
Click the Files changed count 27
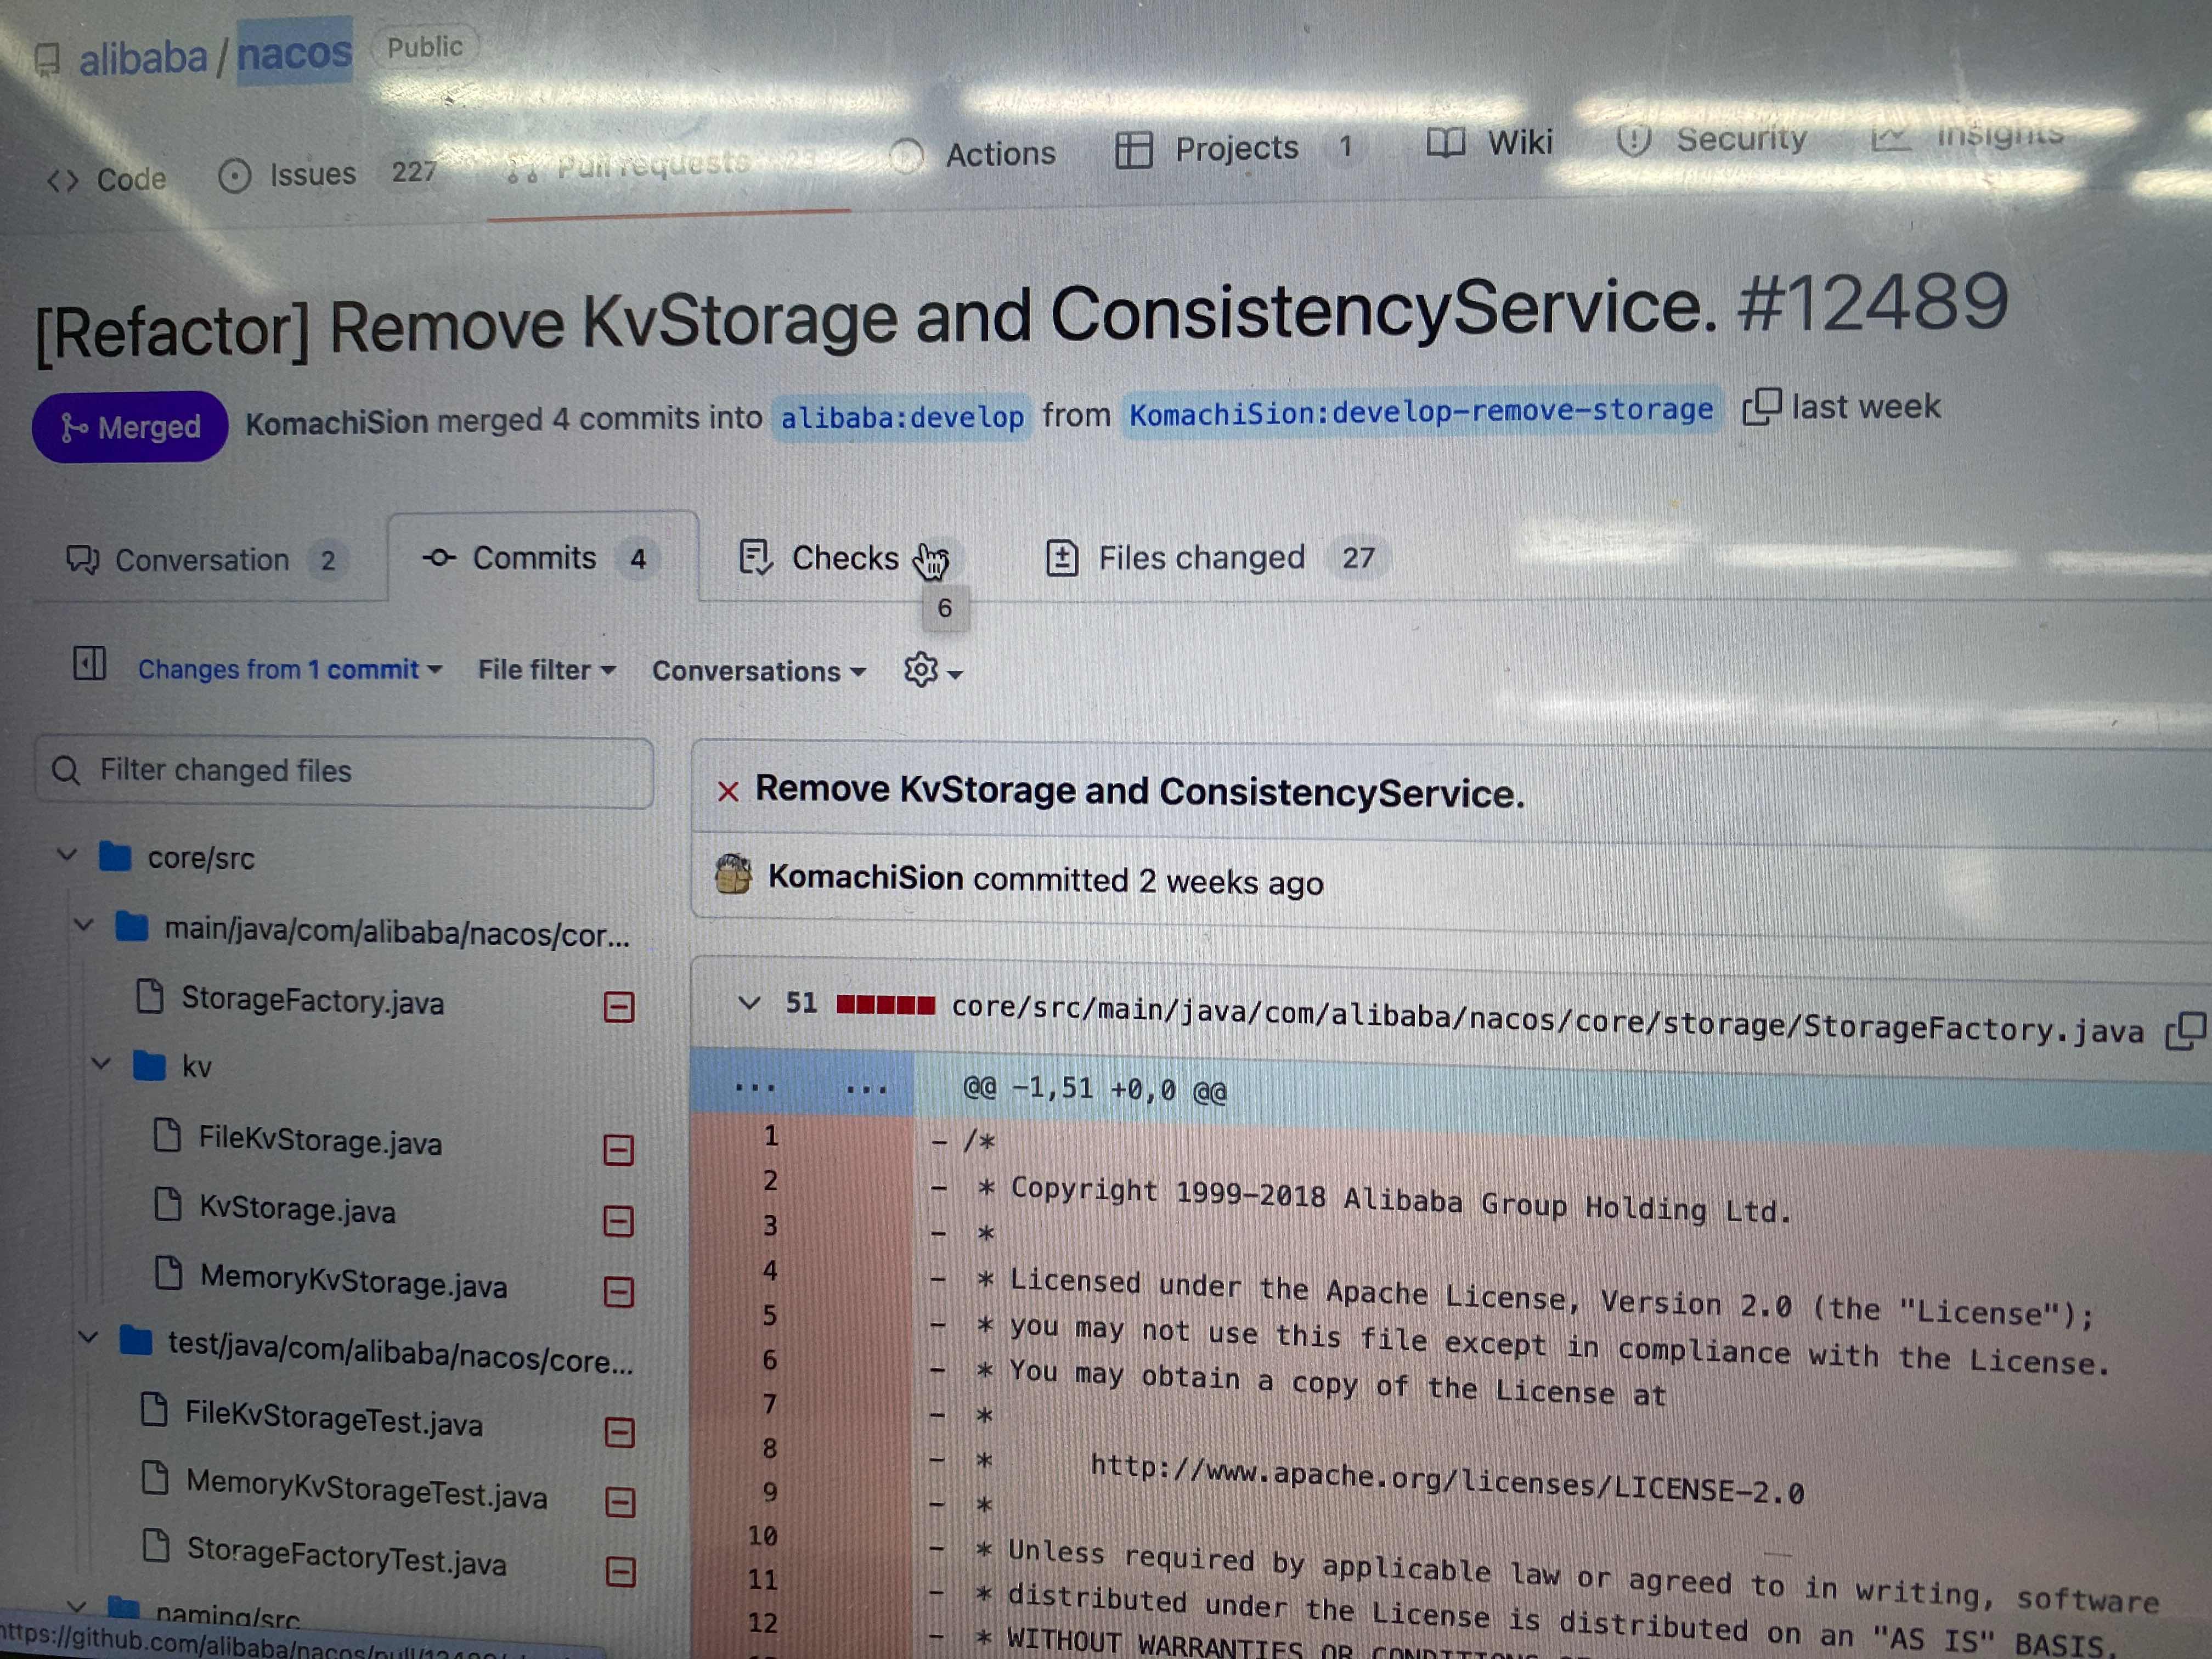[x=1358, y=558]
